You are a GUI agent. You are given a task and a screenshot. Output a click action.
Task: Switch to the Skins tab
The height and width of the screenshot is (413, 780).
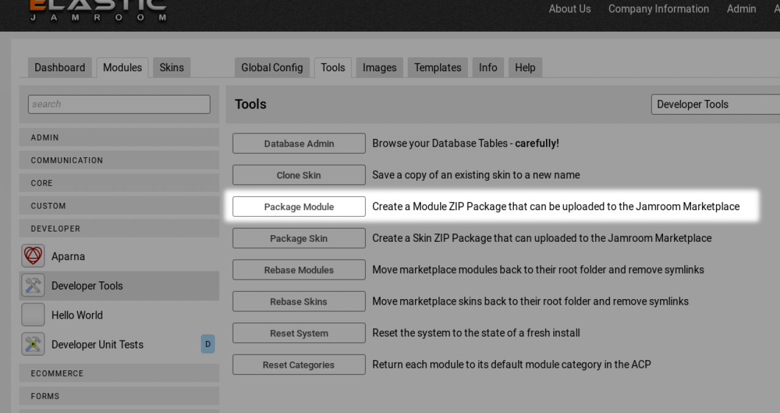171,68
